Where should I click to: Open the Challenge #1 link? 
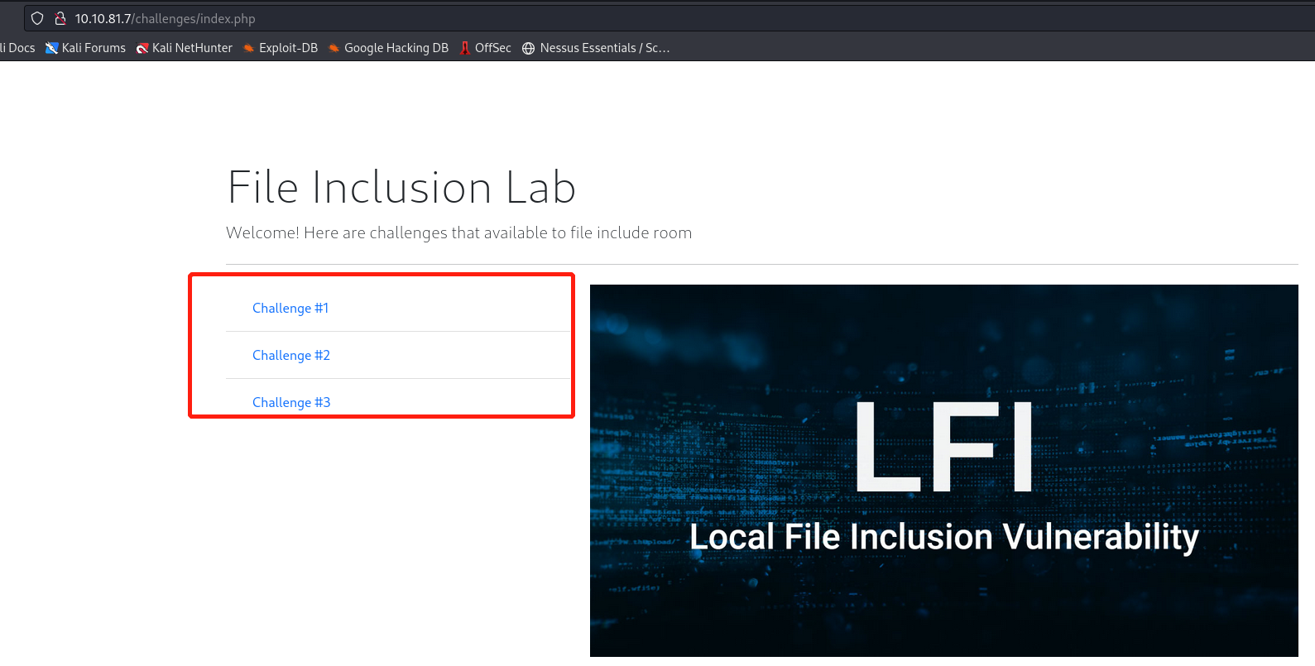[x=290, y=308]
